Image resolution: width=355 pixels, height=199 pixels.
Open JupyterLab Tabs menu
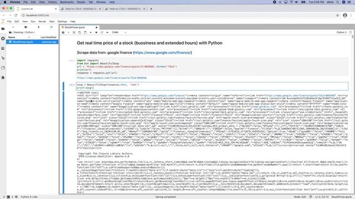coord(52,22)
